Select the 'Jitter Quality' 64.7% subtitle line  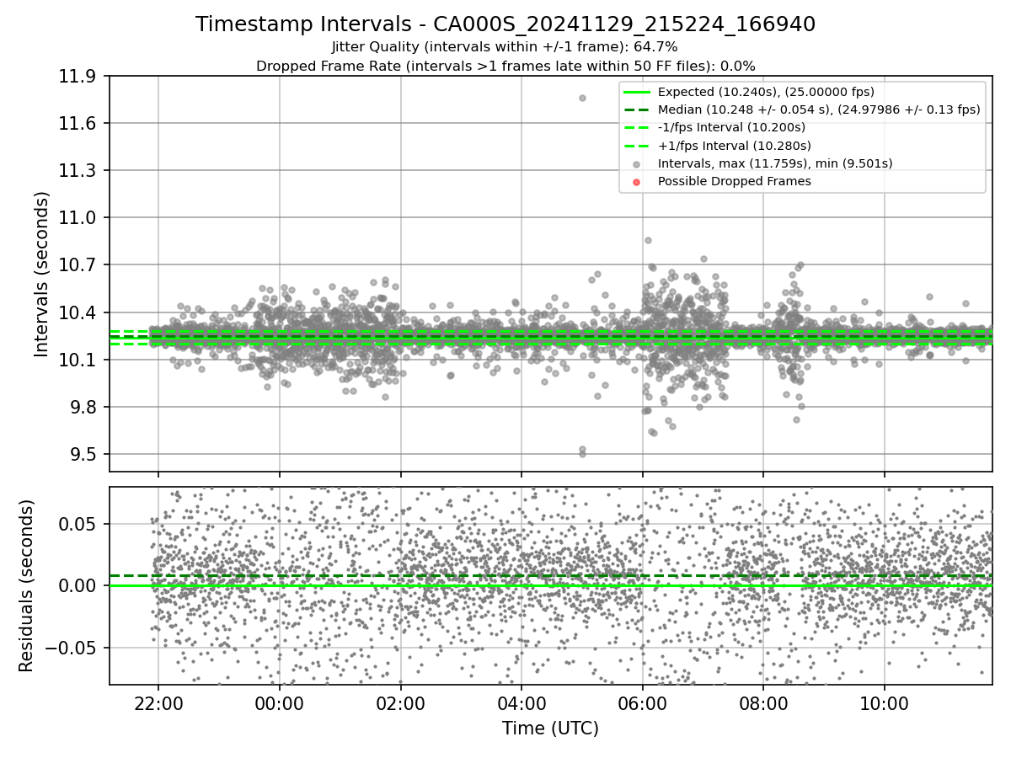tap(505, 47)
